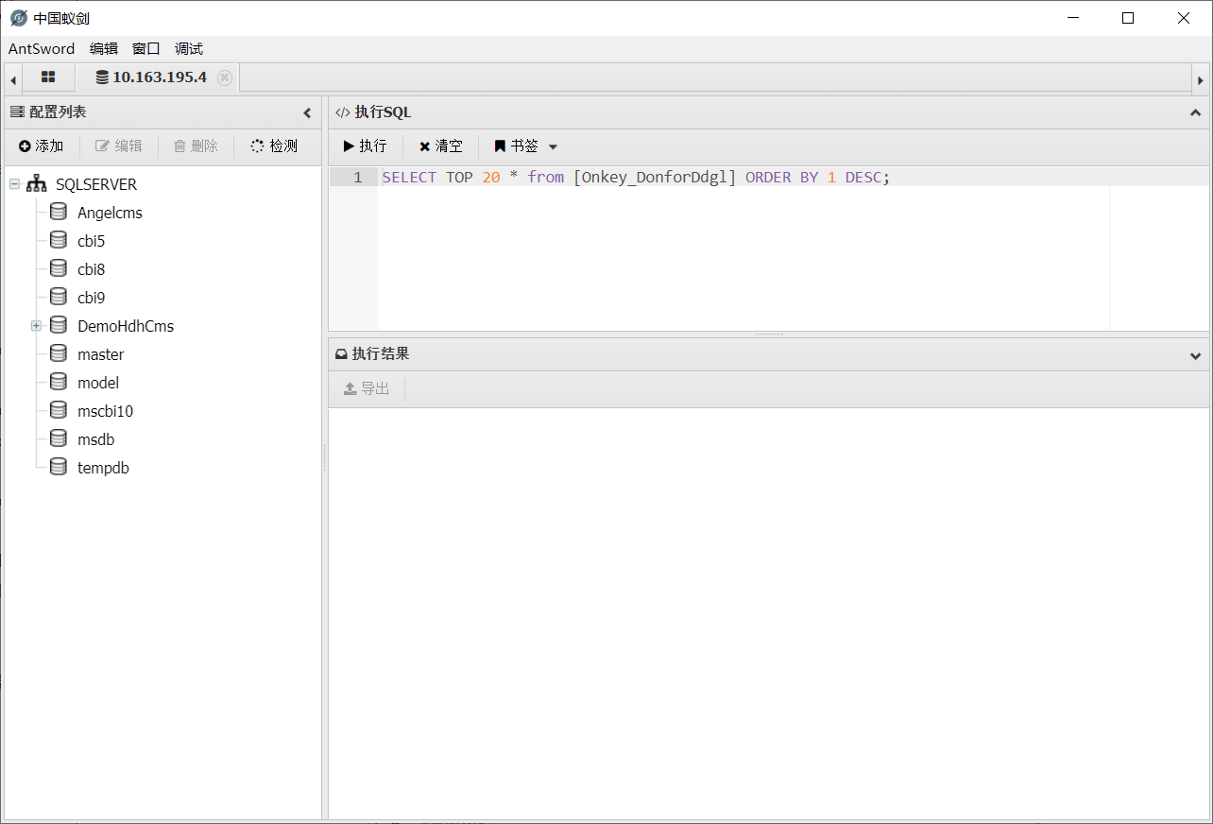
Task: Click the tempdb label in tree
Action: point(103,468)
